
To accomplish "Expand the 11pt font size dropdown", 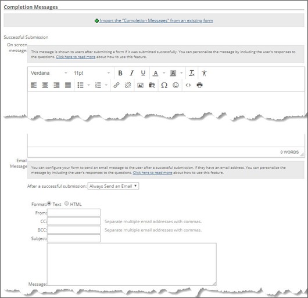I will [x=92, y=73].
